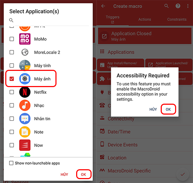Tick the Note app checkbox

[12, 132]
